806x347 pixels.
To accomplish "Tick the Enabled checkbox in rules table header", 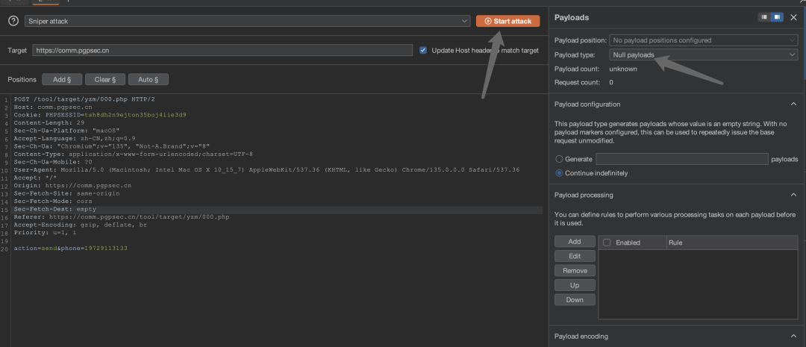I will click(607, 243).
